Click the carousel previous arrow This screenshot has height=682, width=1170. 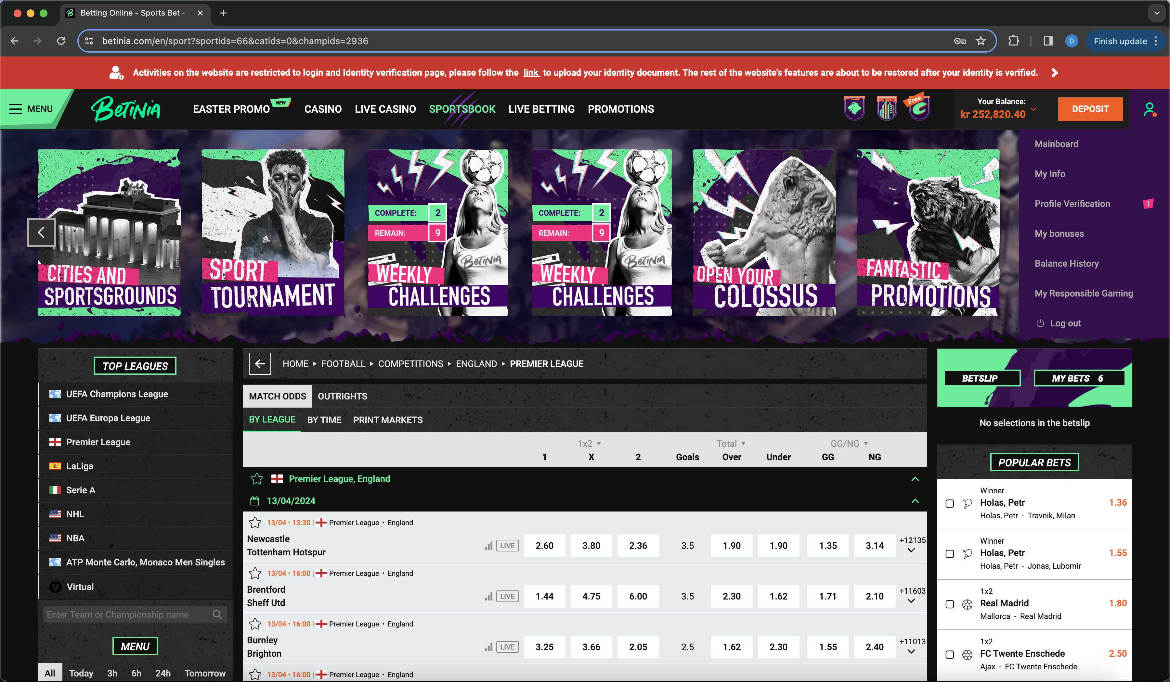(x=41, y=233)
